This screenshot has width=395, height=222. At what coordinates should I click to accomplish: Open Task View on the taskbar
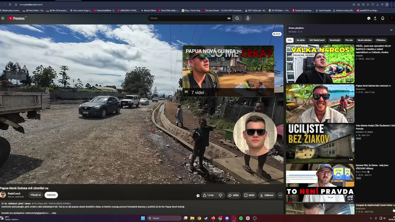185,218
